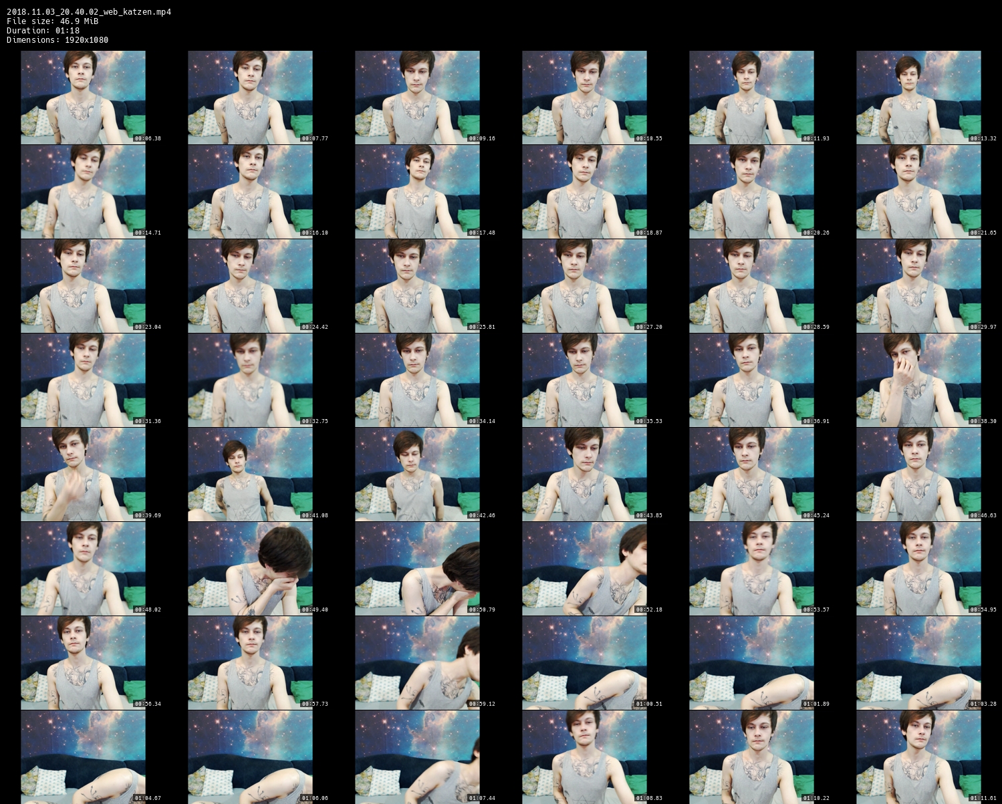Open the frame stamped 00:46.63
The height and width of the screenshot is (804, 1002).
pyautogui.click(x=918, y=475)
